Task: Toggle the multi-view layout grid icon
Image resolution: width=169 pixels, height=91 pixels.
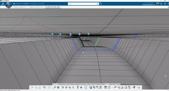Action: click(x=109, y=87)
